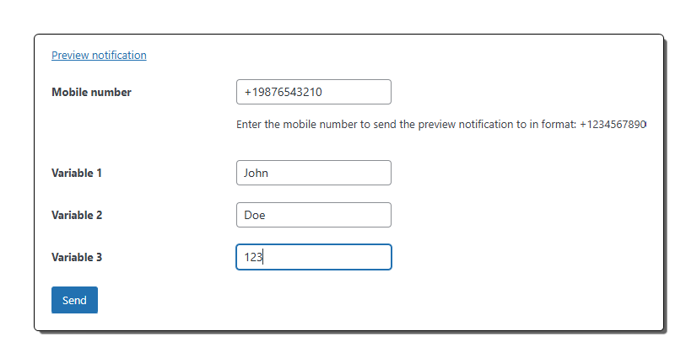Open the Preview notification link
The height and width of the screenshot is (364, 697).
pos(99,56)
